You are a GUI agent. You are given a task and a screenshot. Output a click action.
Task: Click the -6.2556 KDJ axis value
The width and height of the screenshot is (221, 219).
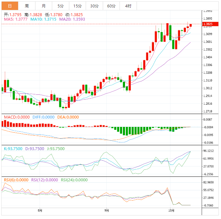click(x=208, y=174)
